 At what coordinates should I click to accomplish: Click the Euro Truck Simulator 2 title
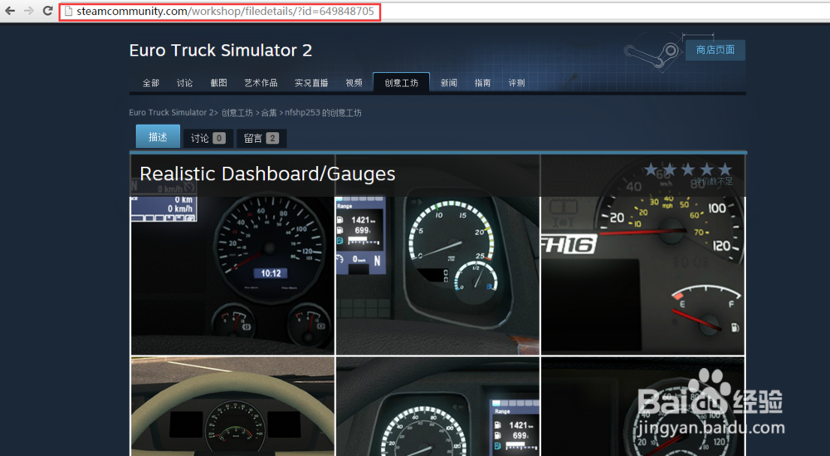coord(221,51)
